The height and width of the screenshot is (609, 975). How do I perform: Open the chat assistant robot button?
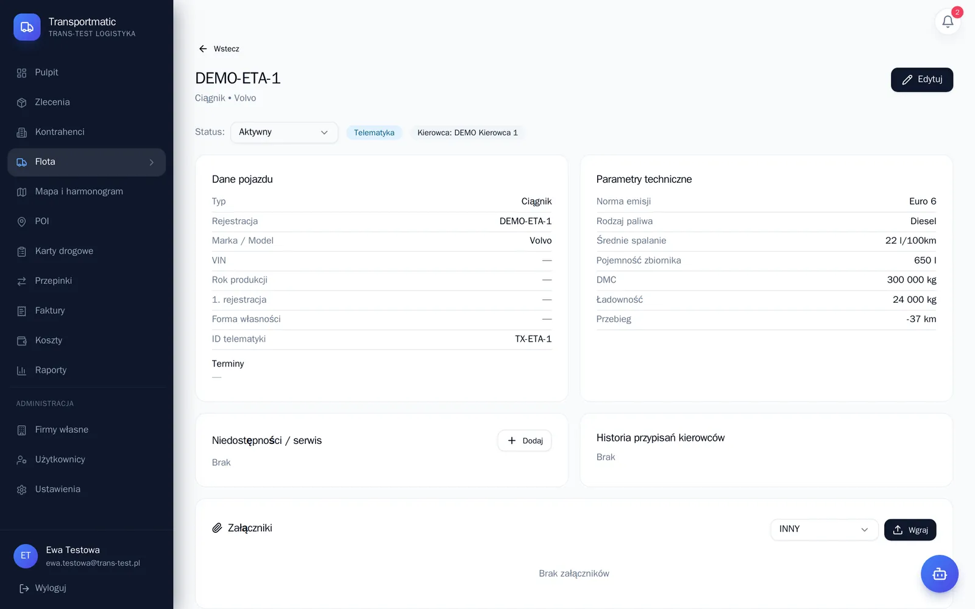[939, 574]
